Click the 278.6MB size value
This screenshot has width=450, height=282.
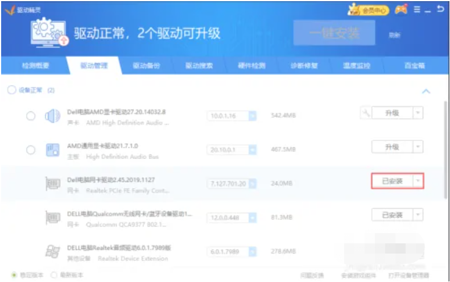click(x=283, y=251)
